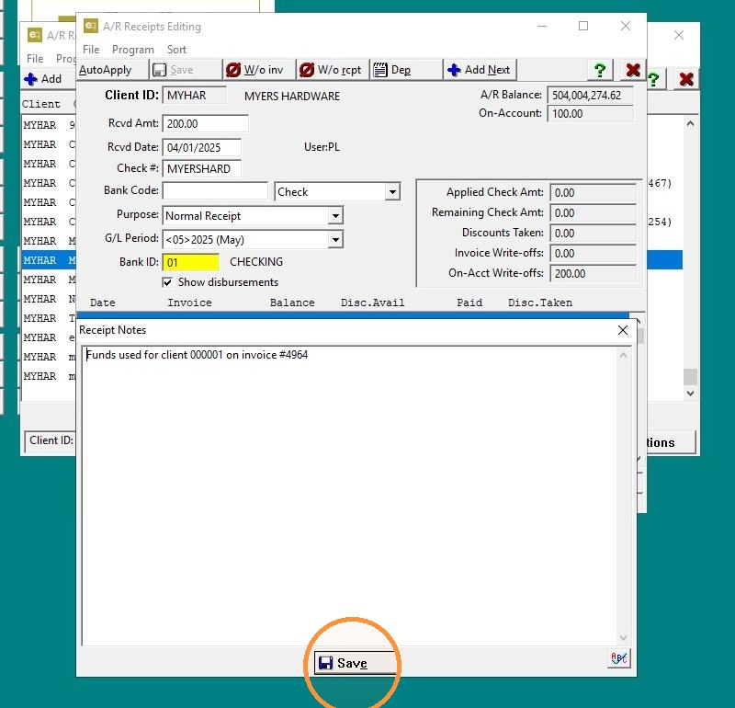Click the red X exit icon in Editing toolbar

pyautogui.click(x=633, y=70)
